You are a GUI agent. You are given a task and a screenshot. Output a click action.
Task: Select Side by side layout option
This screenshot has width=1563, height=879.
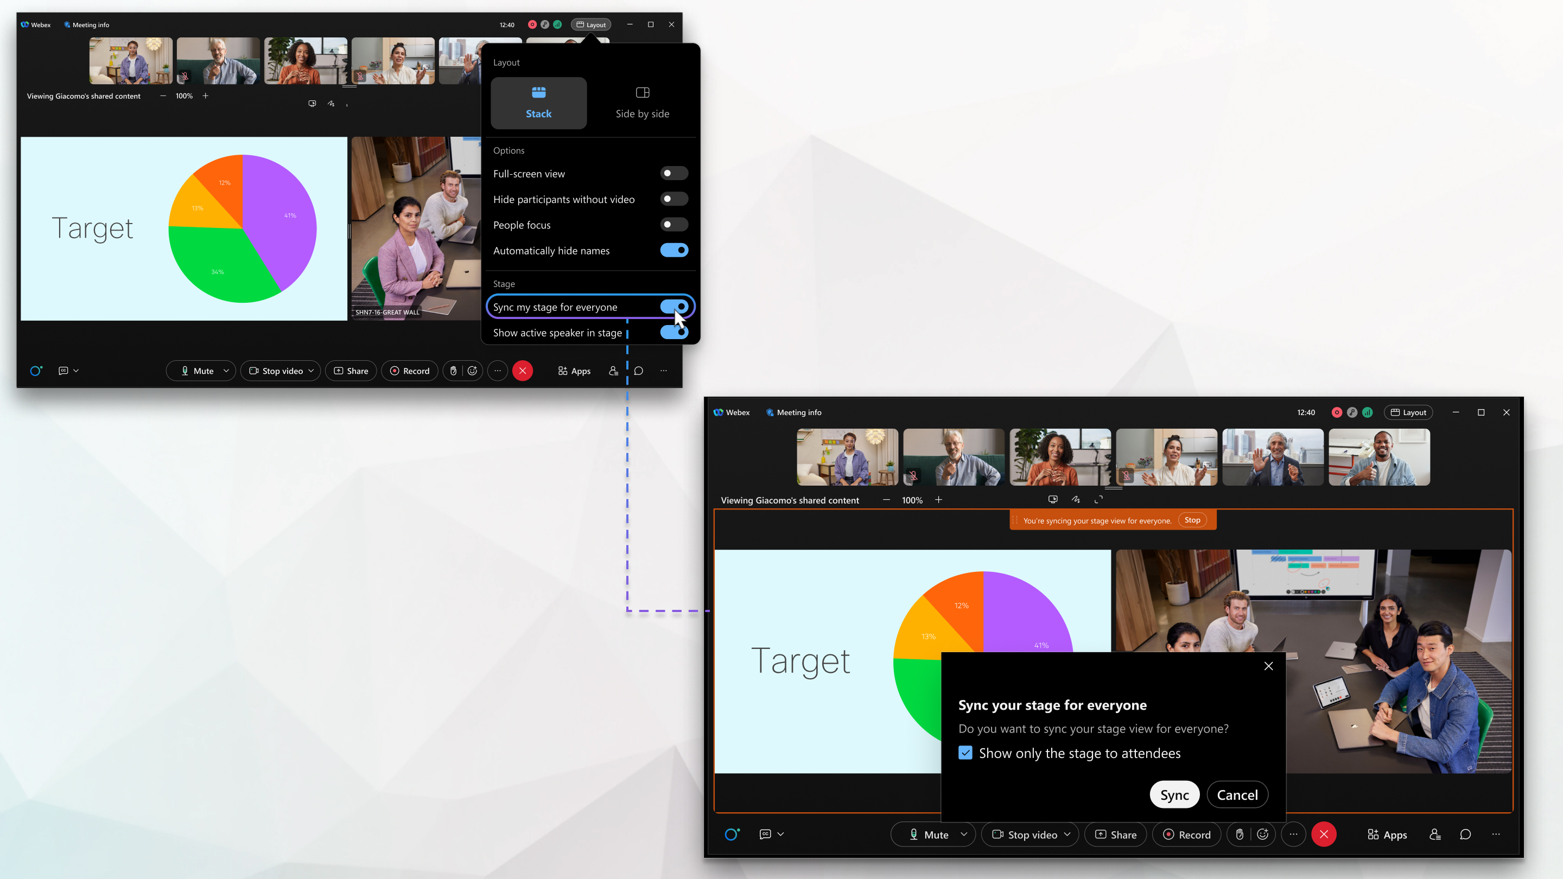[641, 101]
